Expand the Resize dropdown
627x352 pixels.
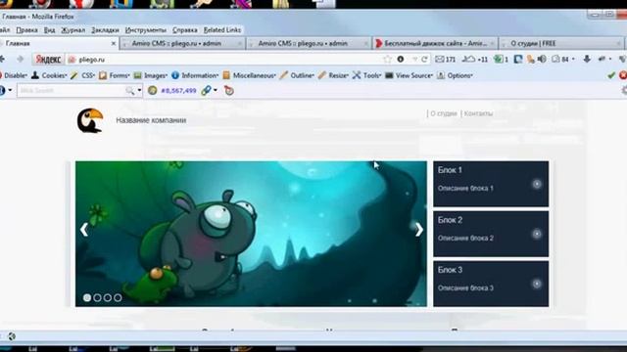[x=333, y=75]
